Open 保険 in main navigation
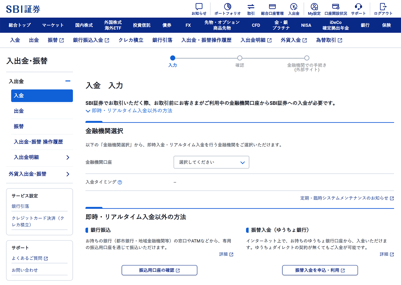 [x=386, y=25]
